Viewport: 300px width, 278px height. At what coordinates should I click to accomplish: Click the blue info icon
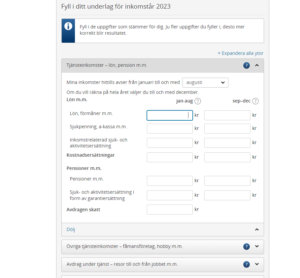coord(68,26)
